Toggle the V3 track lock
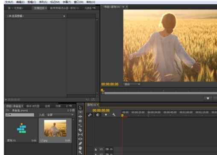This screenshot has width=217, height=155. 96,149
